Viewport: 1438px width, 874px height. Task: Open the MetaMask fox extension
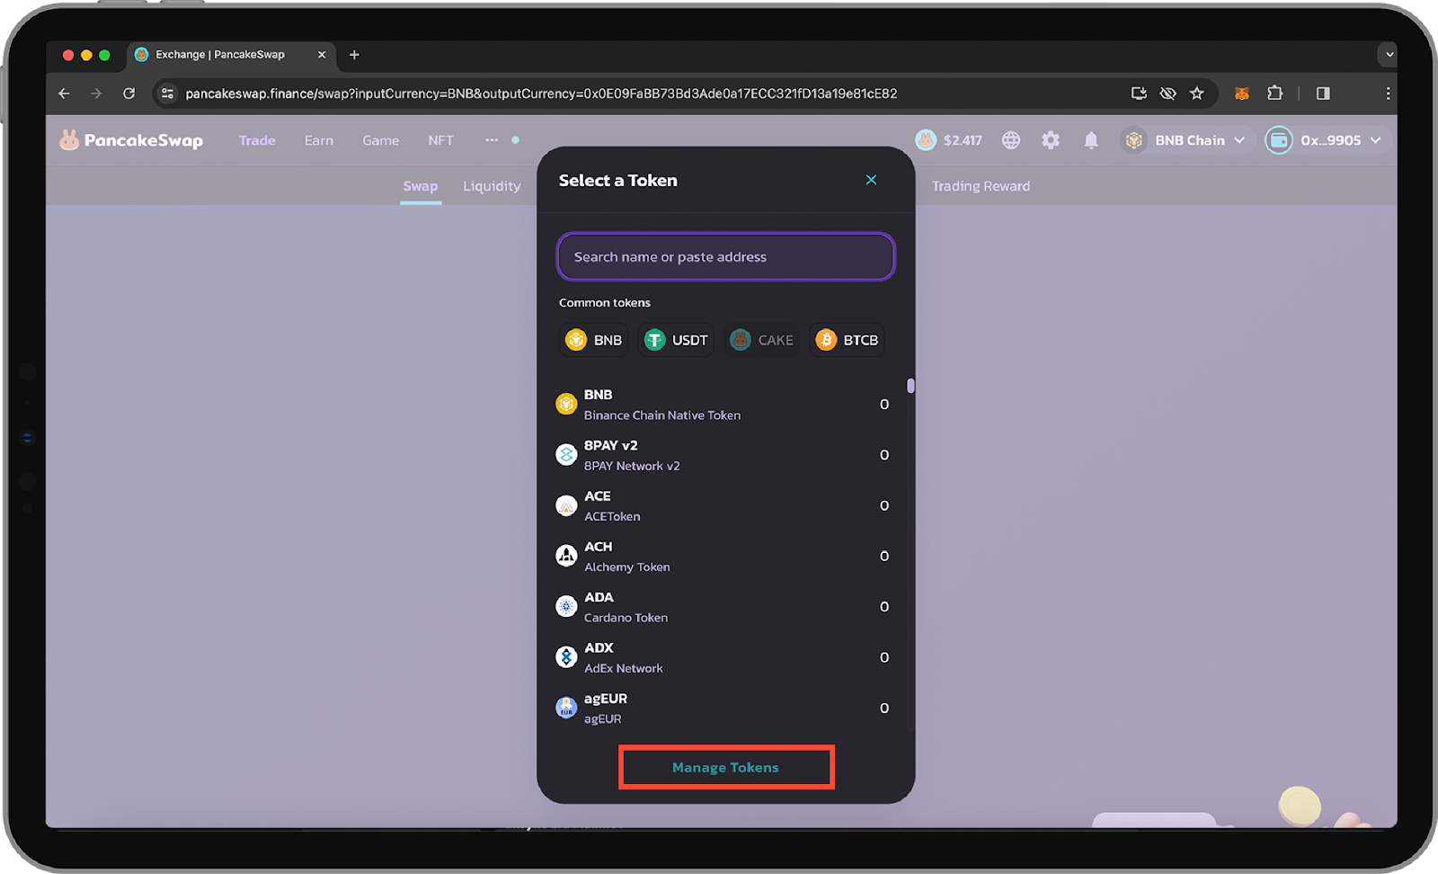tap(1242, 94)
